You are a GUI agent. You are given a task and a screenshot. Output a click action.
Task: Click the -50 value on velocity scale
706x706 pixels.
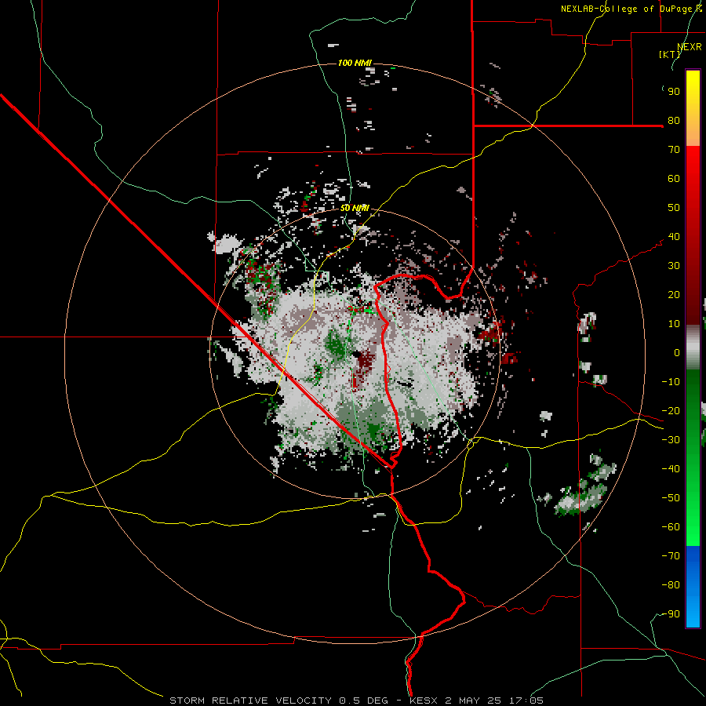(x=671, y=498)
